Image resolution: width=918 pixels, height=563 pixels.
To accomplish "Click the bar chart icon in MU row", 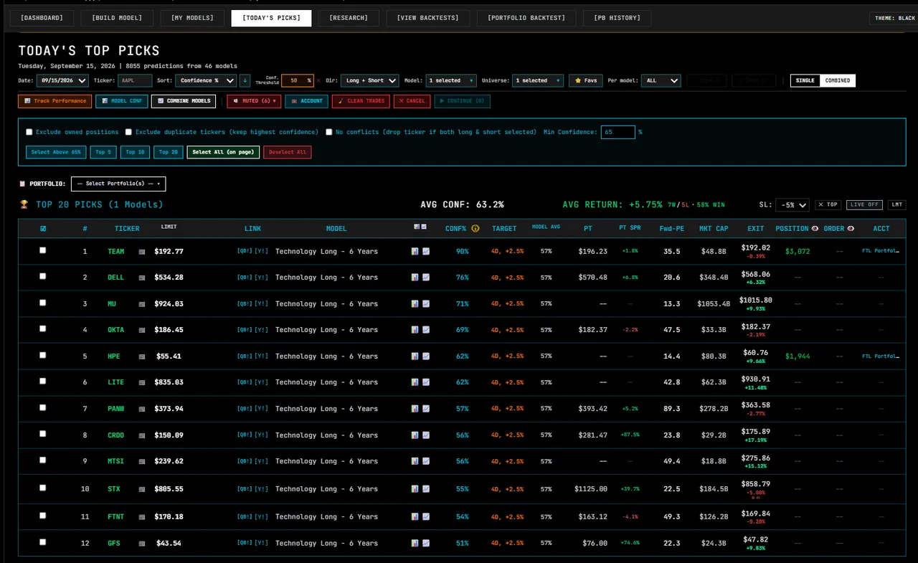I will (x=415, y=304).
